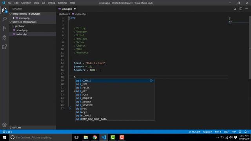Viewport: 251px width, 141px height.
Task: Open the Terminal menu
Action: point(62,3)
